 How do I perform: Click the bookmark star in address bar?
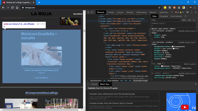click(159, 7)
